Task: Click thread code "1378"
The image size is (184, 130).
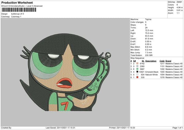Action: [x=162, y=78]
